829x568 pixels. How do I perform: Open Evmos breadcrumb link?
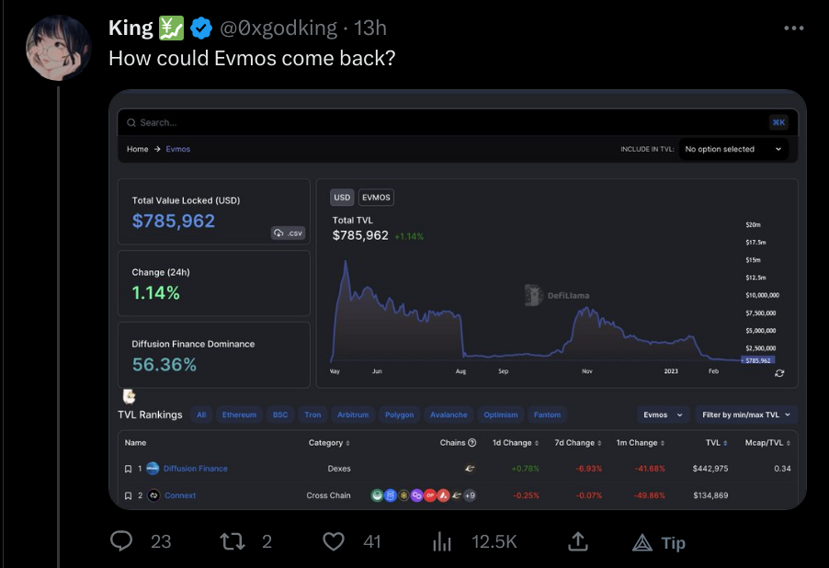click(x=178, y=149)
